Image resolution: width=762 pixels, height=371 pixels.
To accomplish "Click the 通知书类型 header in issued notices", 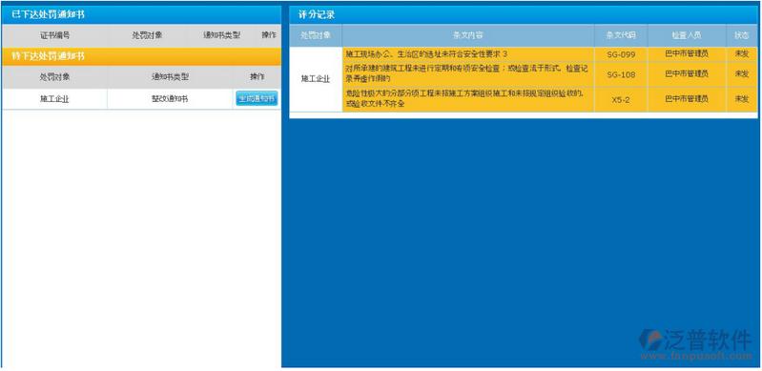I will click(221, 35).
